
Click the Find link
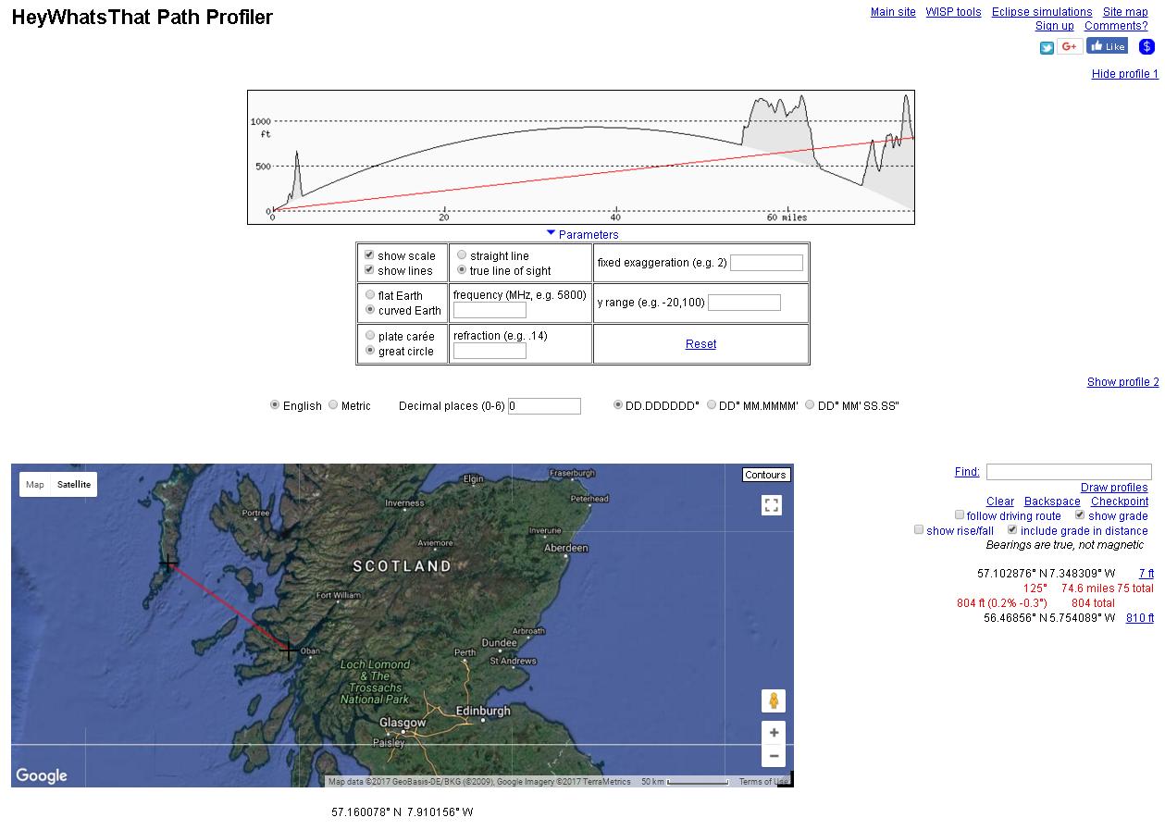(x=967, y=472)
